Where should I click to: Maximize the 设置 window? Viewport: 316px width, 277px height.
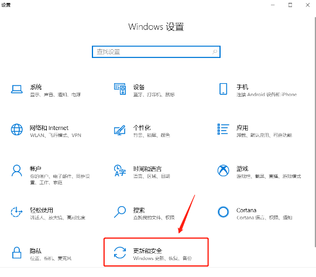[x=290, y=5]
